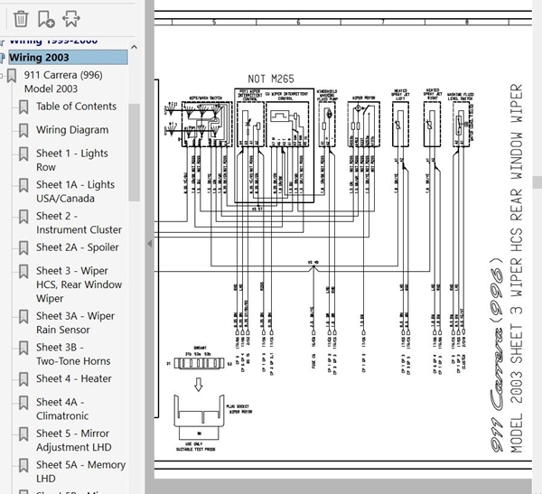Go to Sheet 3B - Two-Tone Horns

pos(73,354)
